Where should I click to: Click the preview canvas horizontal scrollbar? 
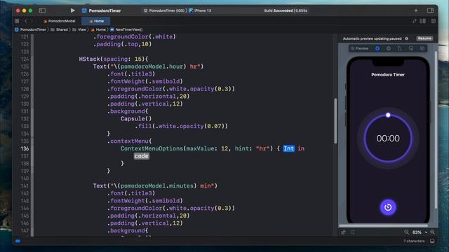[x=384, y=225]
